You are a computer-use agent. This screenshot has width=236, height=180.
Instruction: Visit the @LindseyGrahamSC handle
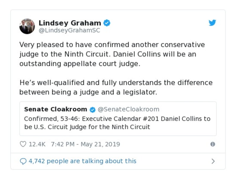[69, 30]
